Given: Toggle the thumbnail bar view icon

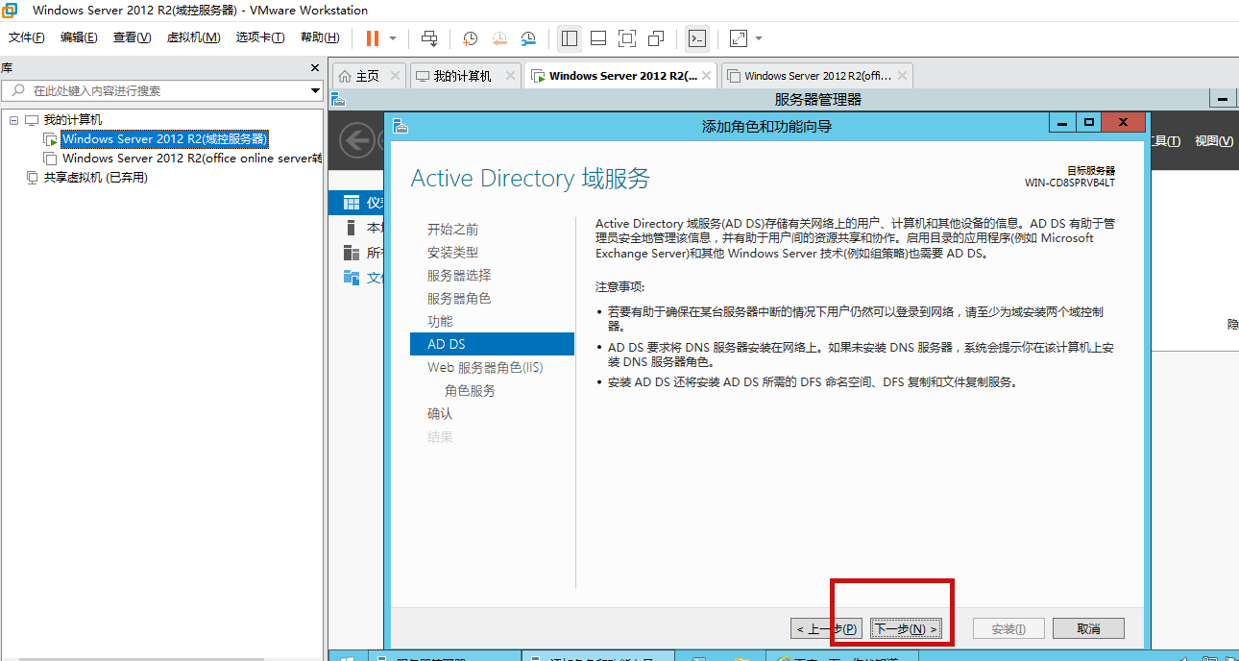Looking at the screenshot, I should (x=598, y=38).
